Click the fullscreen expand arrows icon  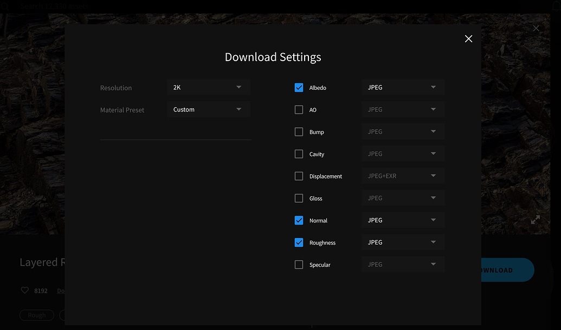(x=535, y=220)
